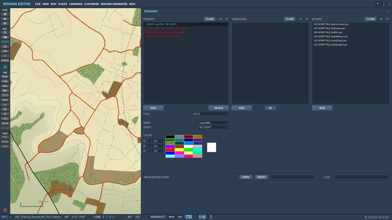Open the DFLT dropdown in status bar

(x=5, y=217)
